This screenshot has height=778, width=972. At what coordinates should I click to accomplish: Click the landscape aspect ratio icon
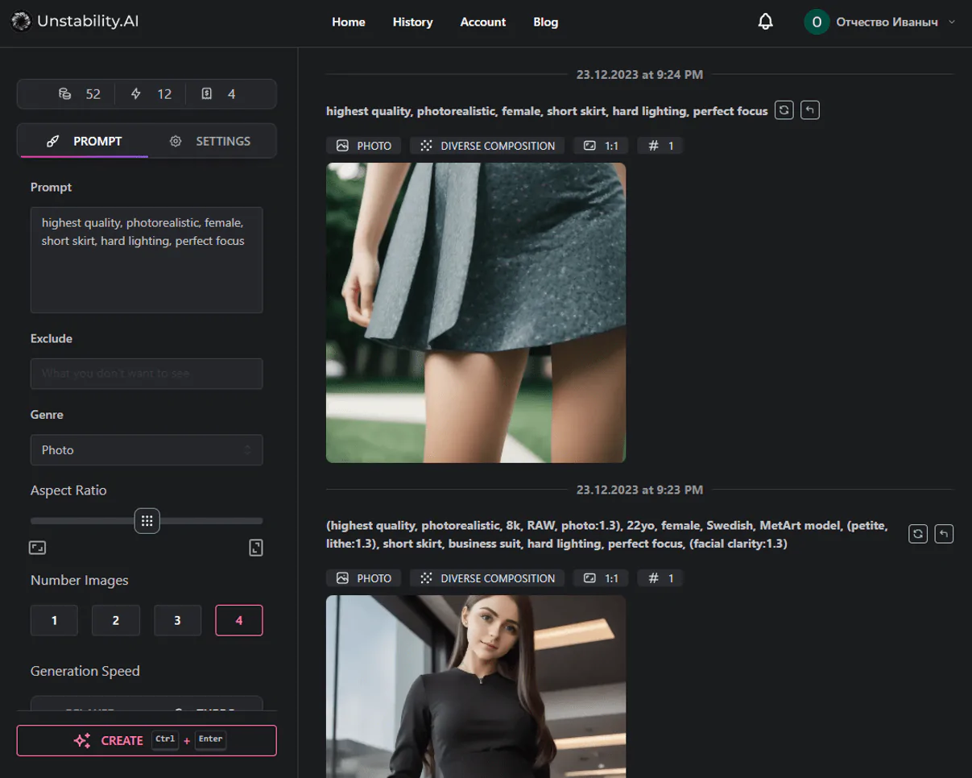[38, 548]
